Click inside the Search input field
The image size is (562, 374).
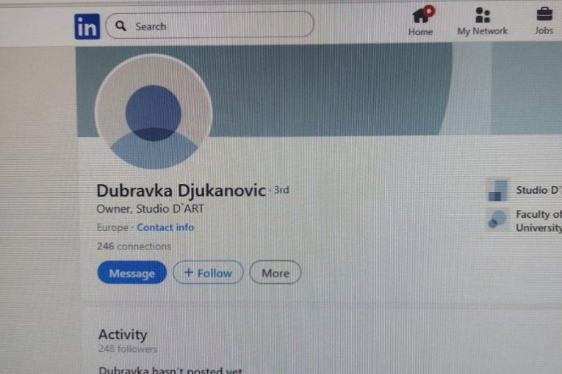[x=209, y=25]
